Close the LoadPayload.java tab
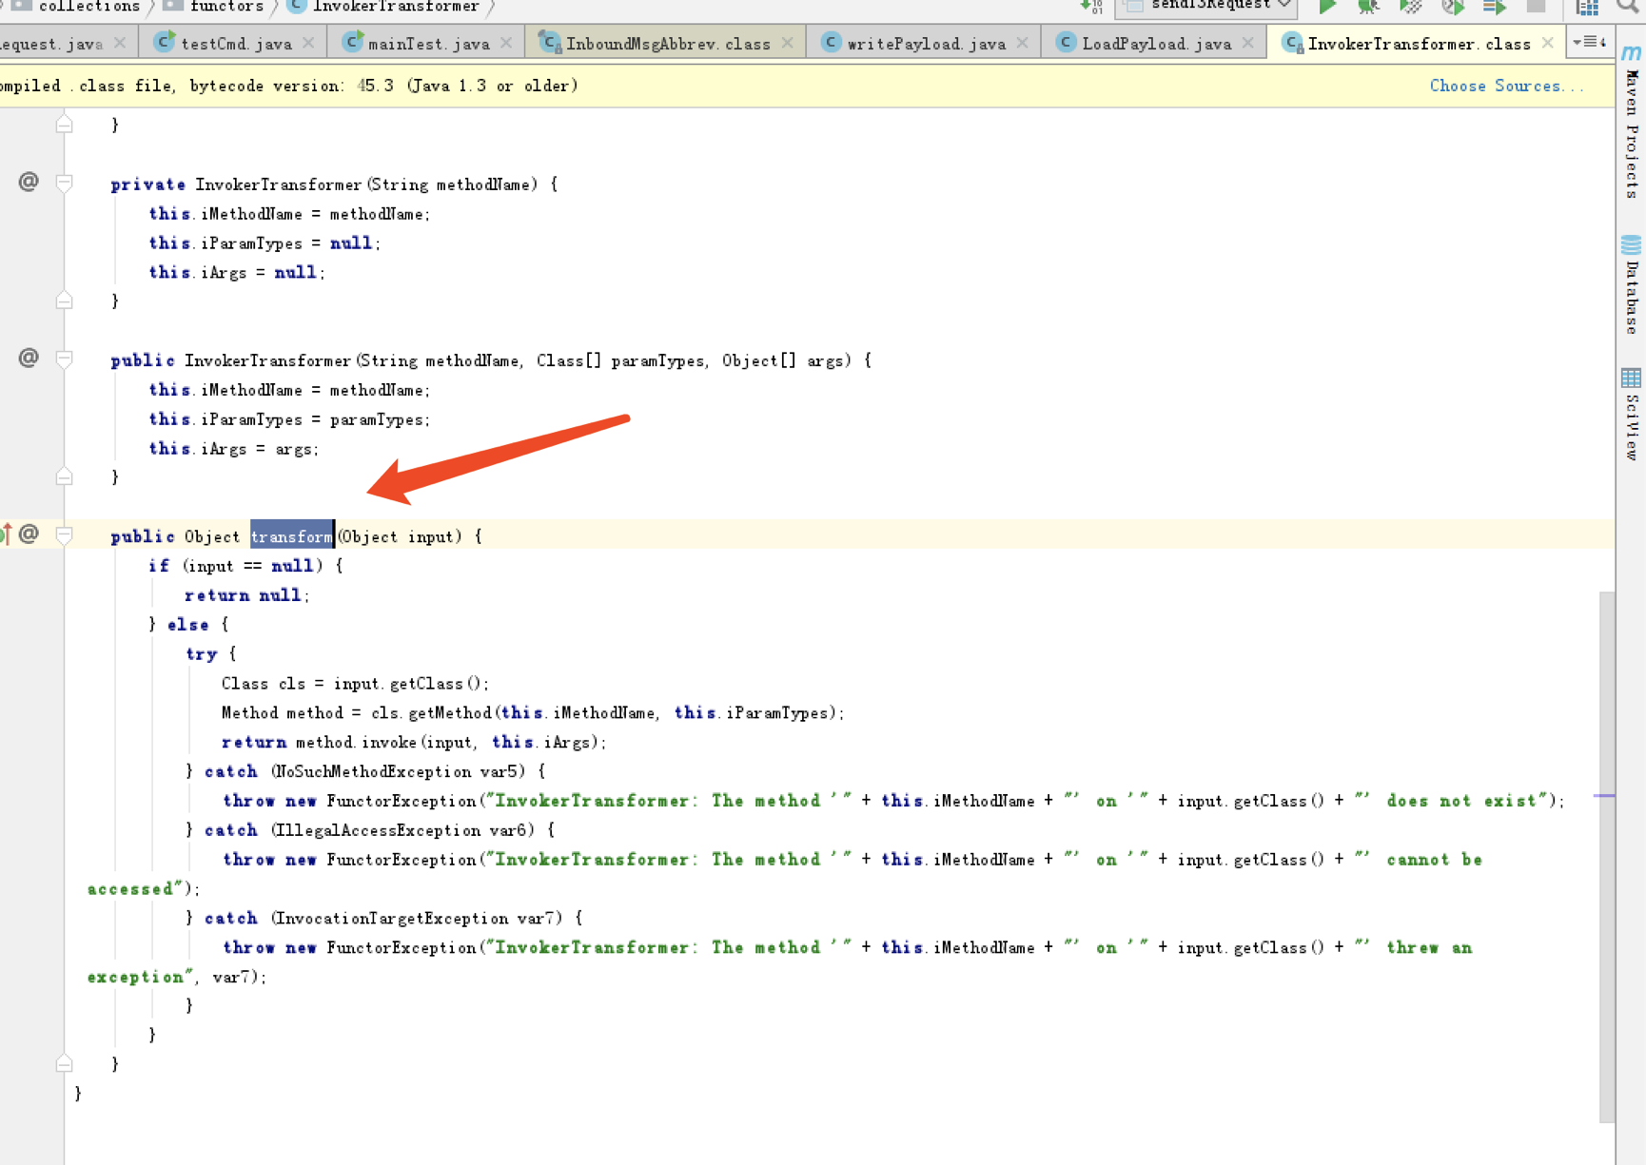The height and width of the screenshot is (1165, 1646). (1248, 43)
